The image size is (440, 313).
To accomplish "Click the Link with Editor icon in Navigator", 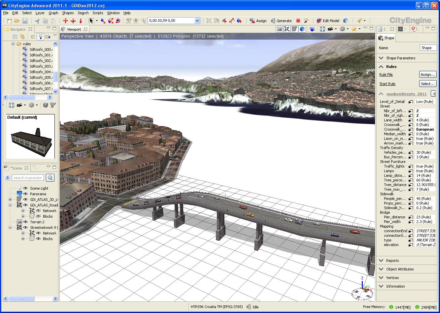I will [22, 37].
